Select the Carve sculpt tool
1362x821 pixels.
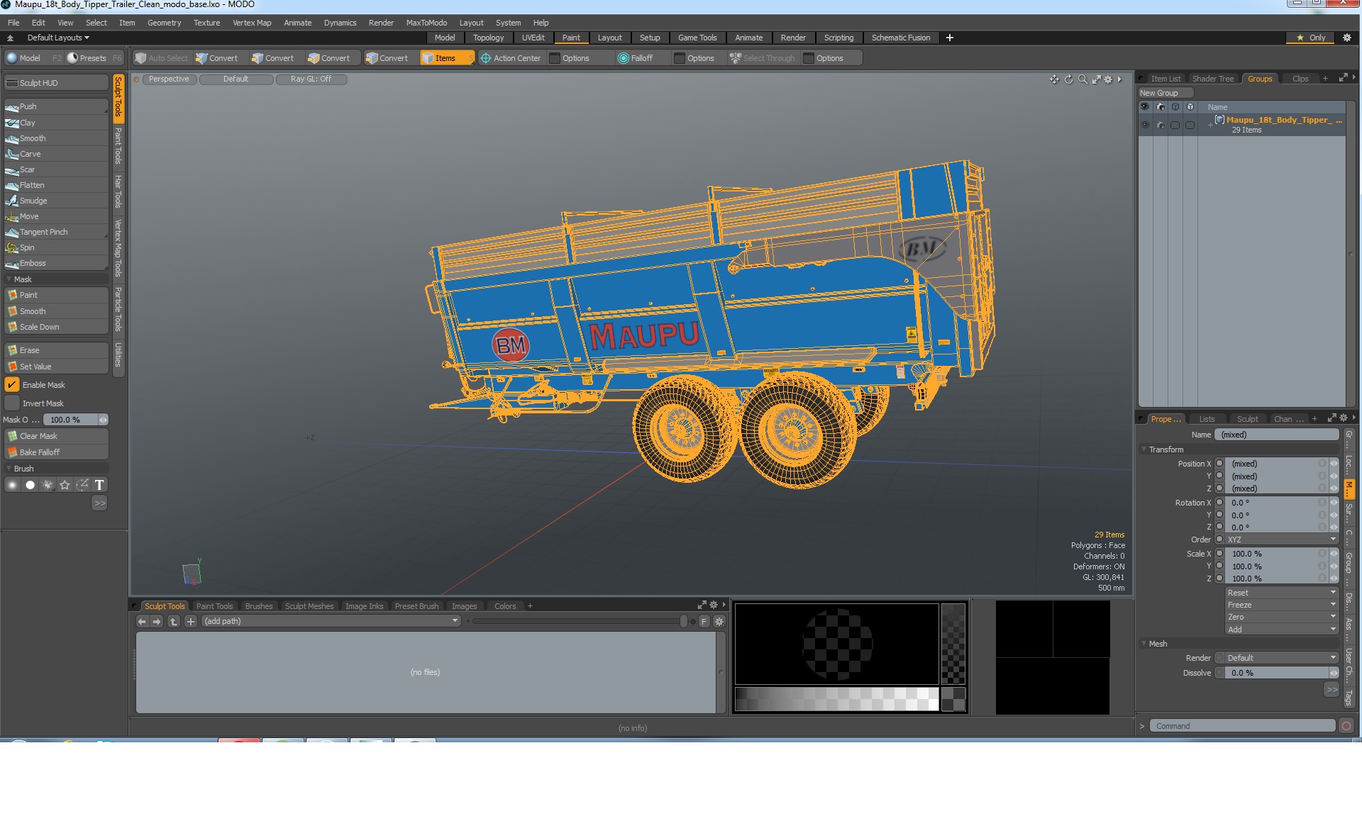pos(56,154)
